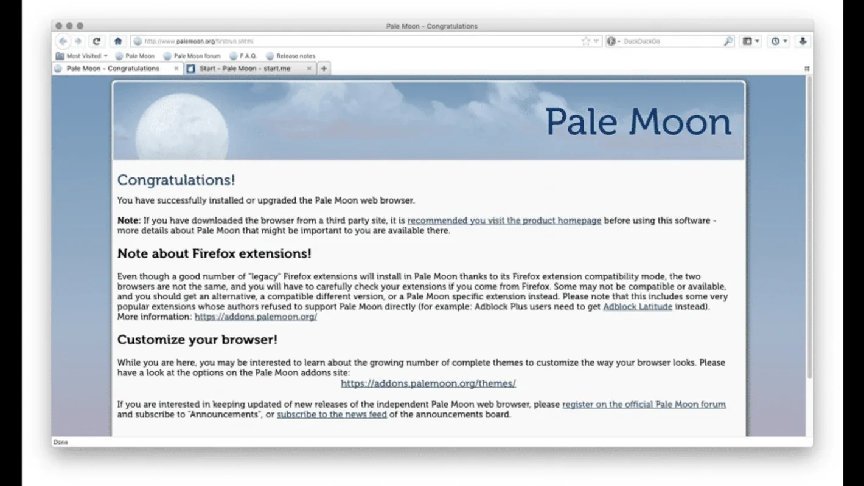Open the History menu button
864x486 pixels.
click(779, 41)
